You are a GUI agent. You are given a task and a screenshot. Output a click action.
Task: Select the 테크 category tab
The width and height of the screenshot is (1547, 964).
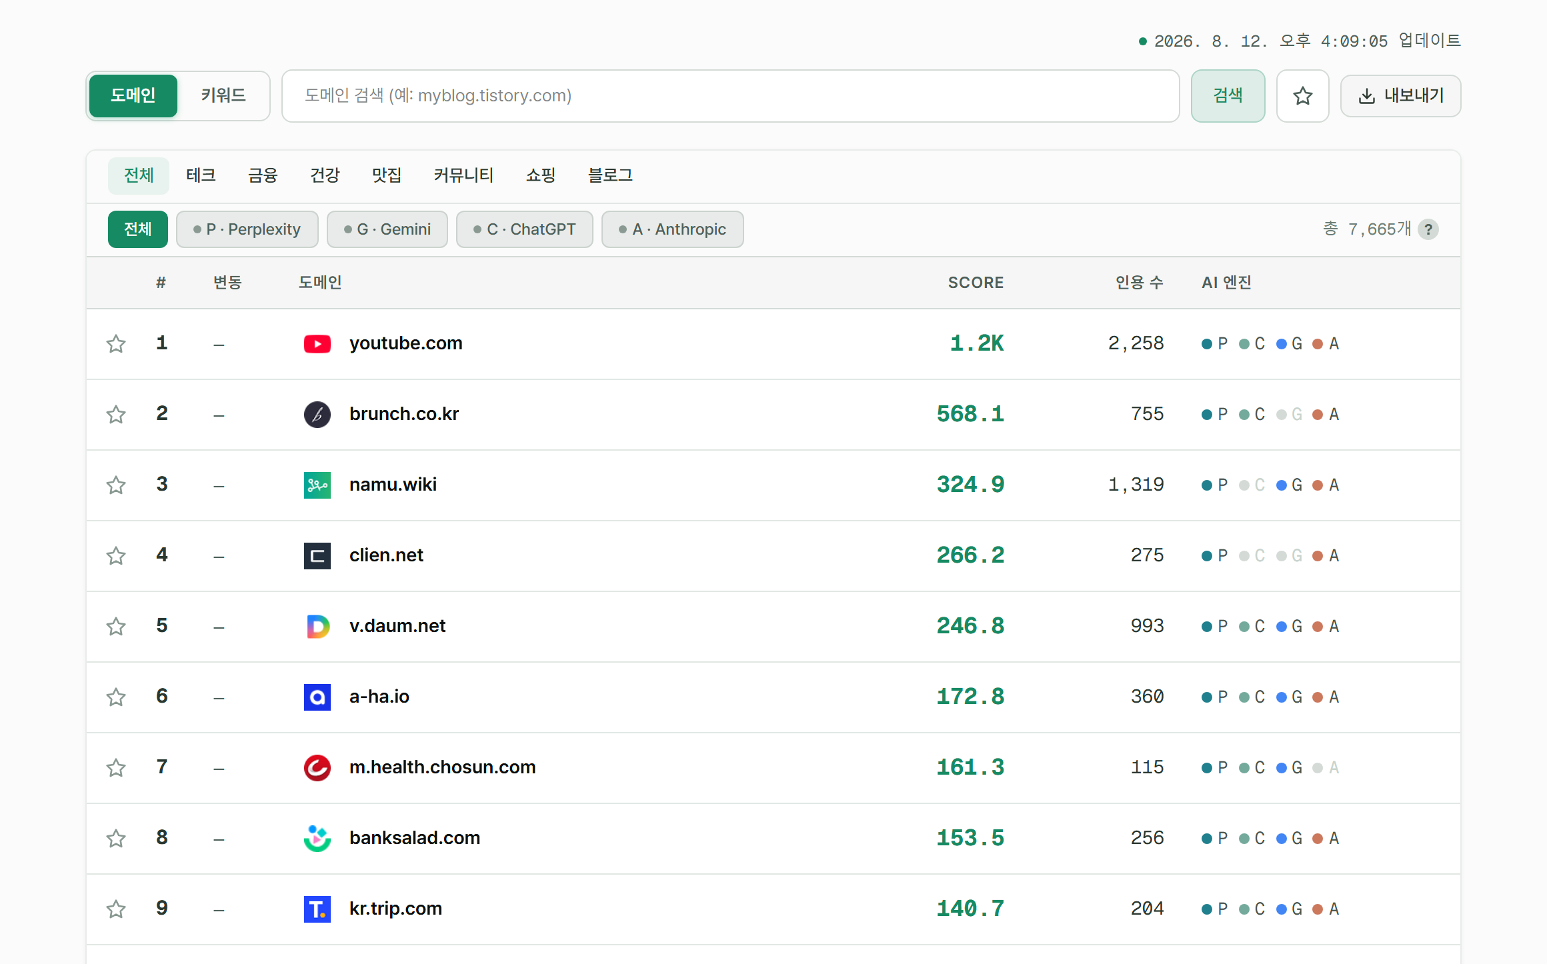point(201,176)
